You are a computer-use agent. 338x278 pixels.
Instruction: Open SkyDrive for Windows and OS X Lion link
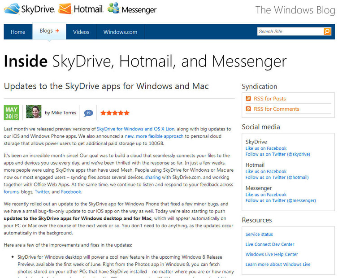[135, 129]
